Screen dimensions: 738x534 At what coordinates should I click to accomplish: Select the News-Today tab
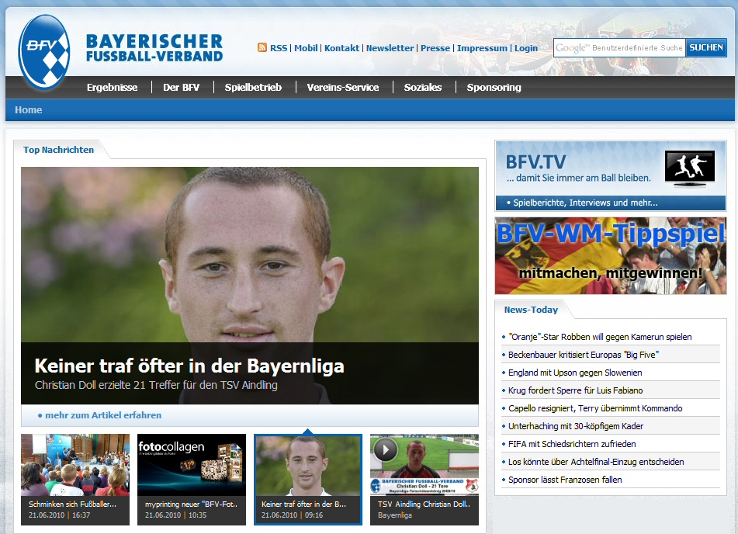click(531, 310)
